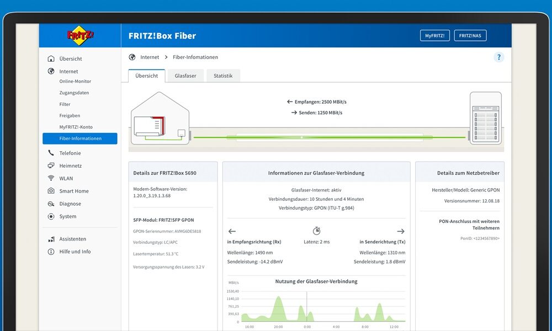Select Online-Monitor in the Internet submenu
Viewport: 552px width, 331px height.
pyautogui.click(x=75, y=82)
